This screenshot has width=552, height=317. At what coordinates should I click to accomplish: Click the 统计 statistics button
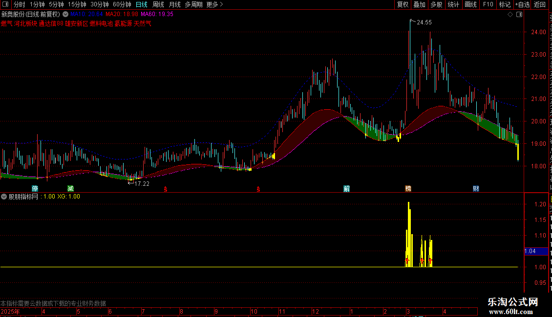(453, 4)
